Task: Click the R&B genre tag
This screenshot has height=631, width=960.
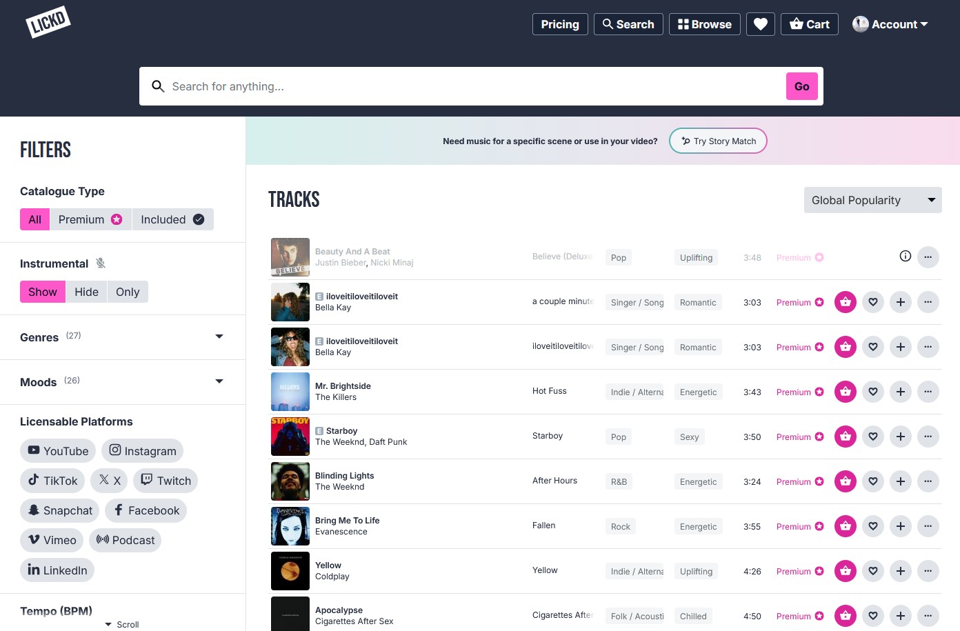Action: coord(619,482)
